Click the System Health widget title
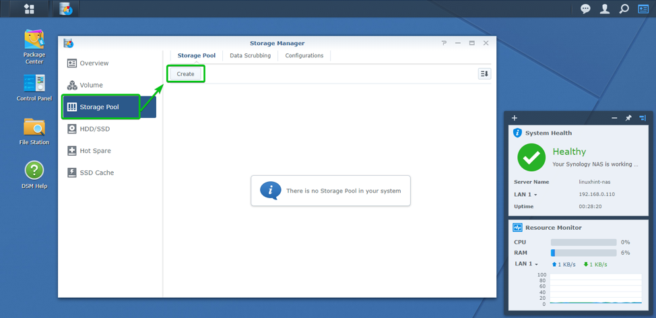Viewport: 656px width, 318px height. pos(548,133)
